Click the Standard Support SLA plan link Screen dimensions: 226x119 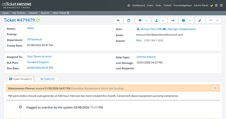pos(38,62)
